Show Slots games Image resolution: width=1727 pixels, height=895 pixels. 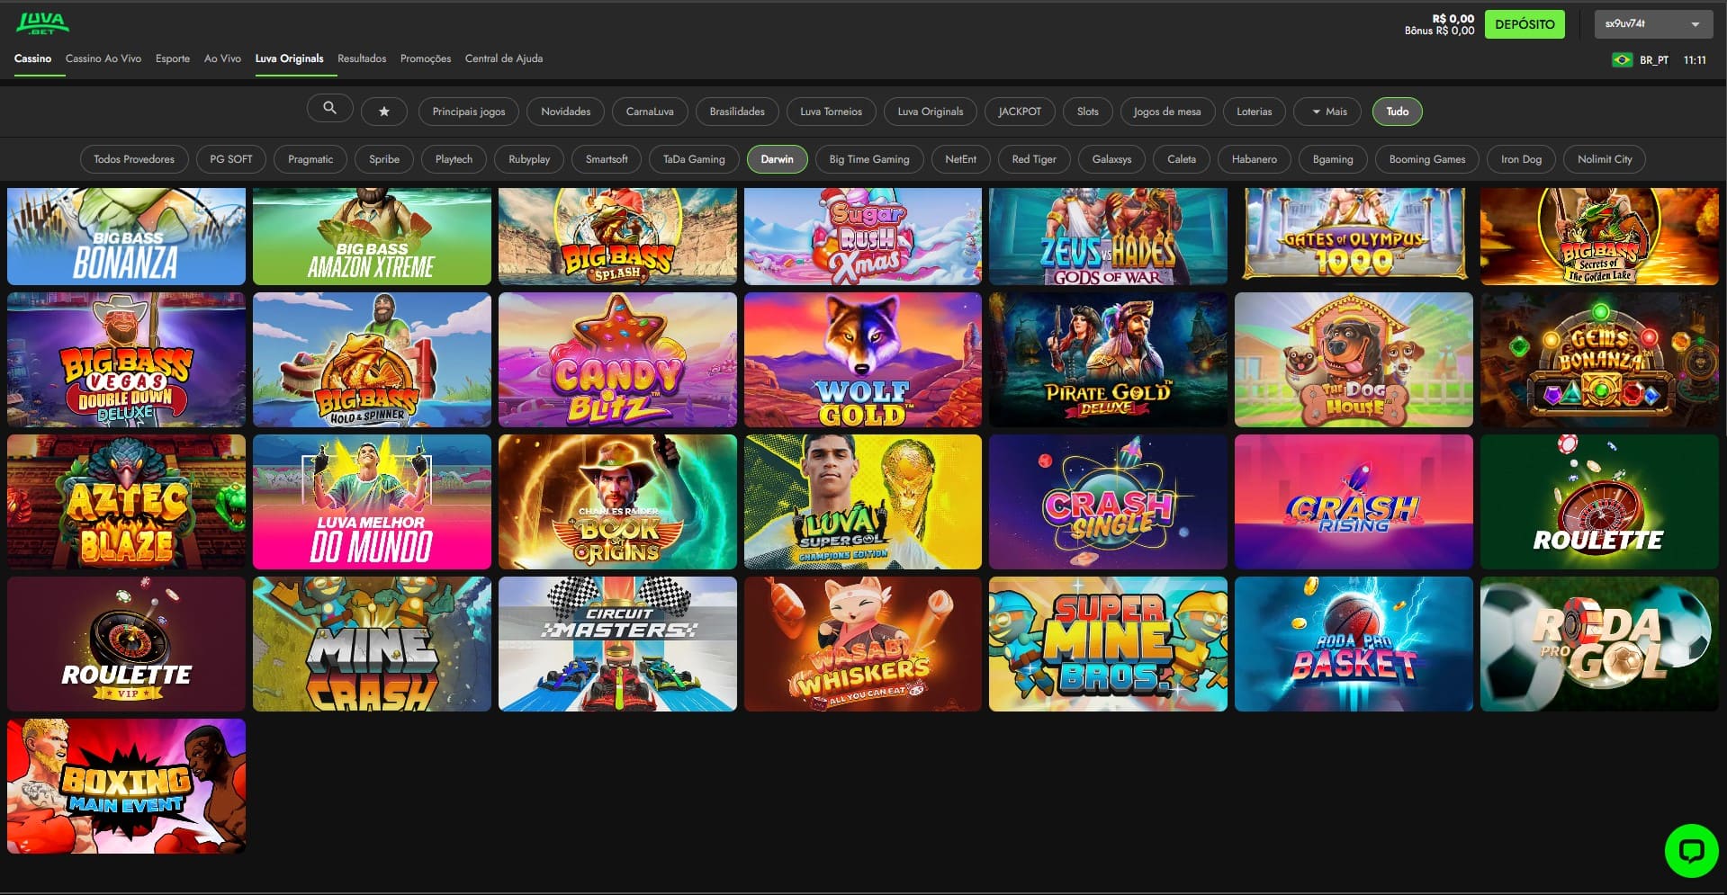click(x=1088, y=112)
